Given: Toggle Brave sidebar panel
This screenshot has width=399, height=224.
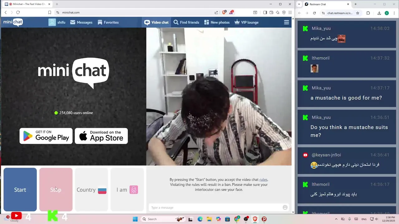Looking at the screenshot, I should [x=265, y=12].
